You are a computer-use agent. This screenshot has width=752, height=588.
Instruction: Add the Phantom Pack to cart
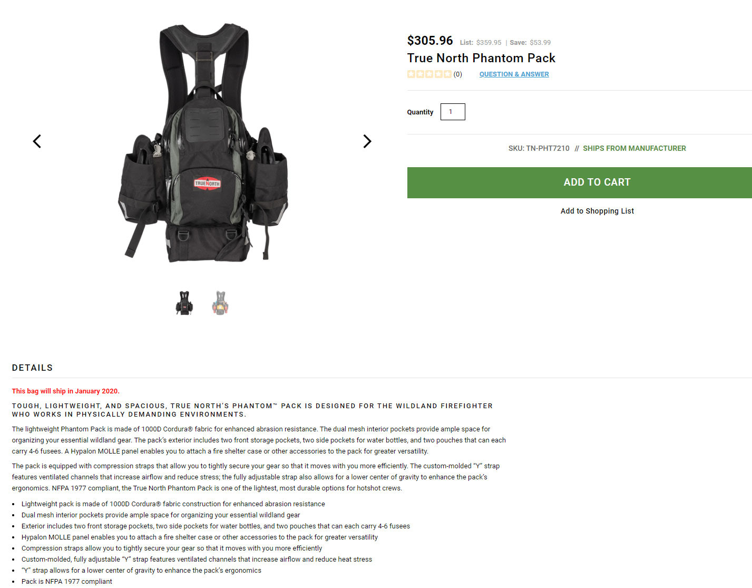click(580, 182)
